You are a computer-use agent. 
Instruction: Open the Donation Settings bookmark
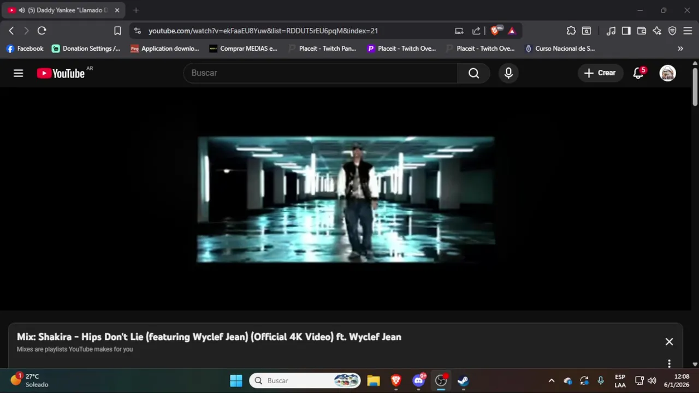[x=86, y=49]
